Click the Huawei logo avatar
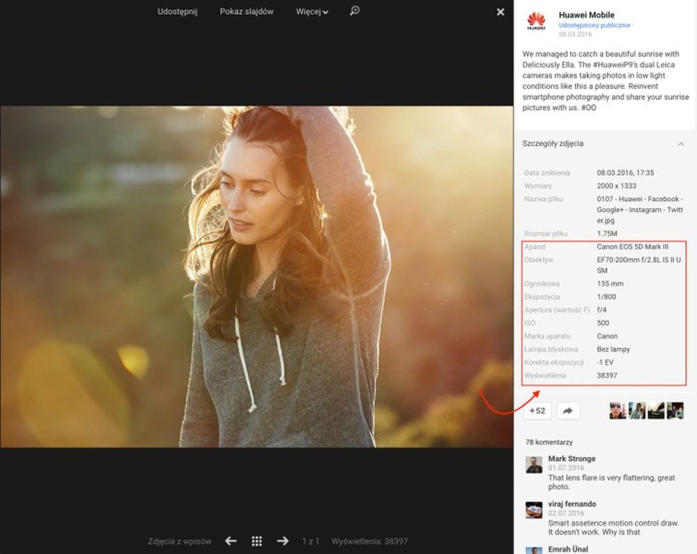697x554 pixels. coord(536,20)
